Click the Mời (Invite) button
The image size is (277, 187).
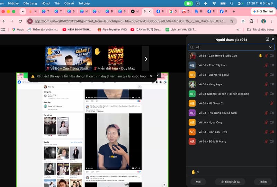point(198,182)
